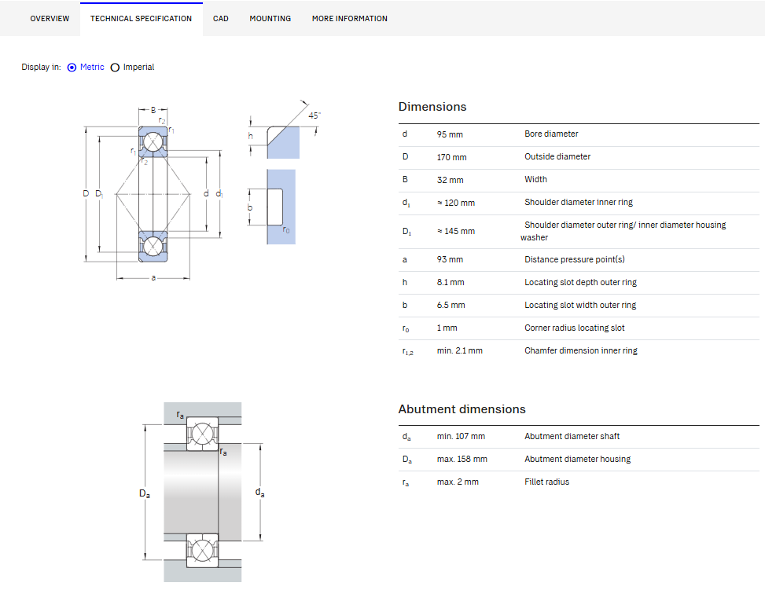This screenshot has width=765, height=590.
Task: Click the Fillet radius label
Action: (547, 482)
